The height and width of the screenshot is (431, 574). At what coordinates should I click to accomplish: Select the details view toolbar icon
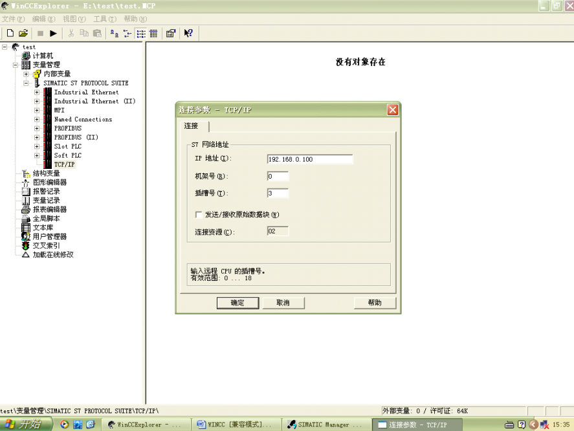click(x=153, y=33)
